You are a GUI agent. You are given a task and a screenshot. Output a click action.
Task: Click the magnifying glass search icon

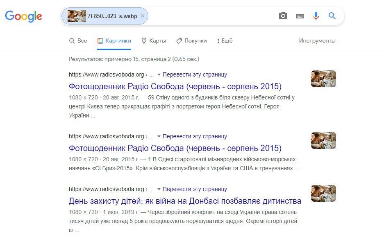pyautogui.click(x=332, y=16)
